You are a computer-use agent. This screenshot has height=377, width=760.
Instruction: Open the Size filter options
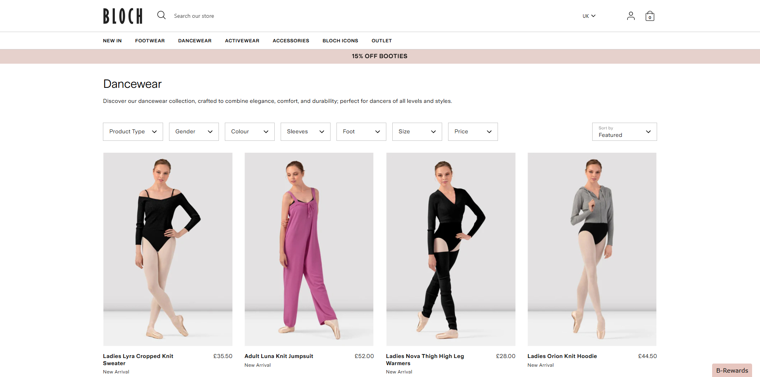(x=417, y=131)
